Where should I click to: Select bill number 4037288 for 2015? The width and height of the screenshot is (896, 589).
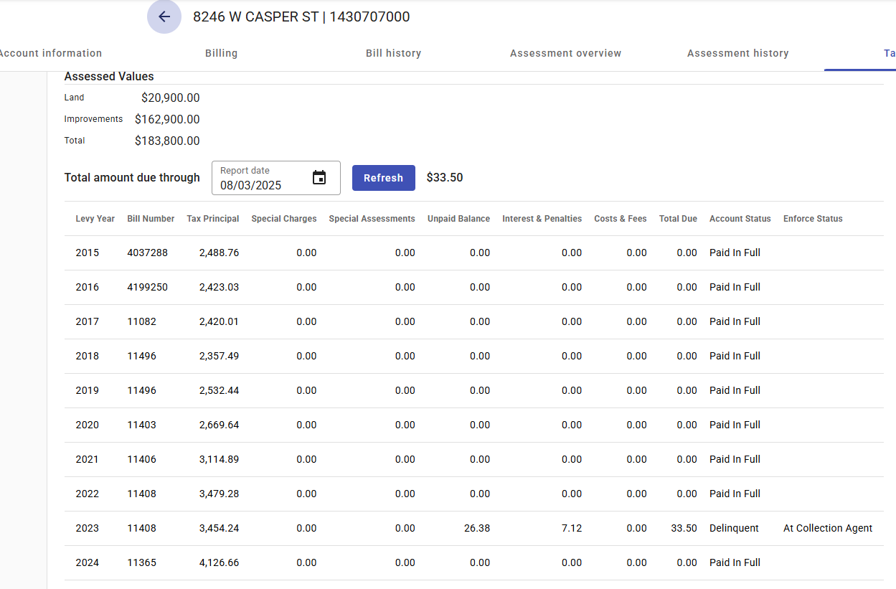click(x=147, y=253)
